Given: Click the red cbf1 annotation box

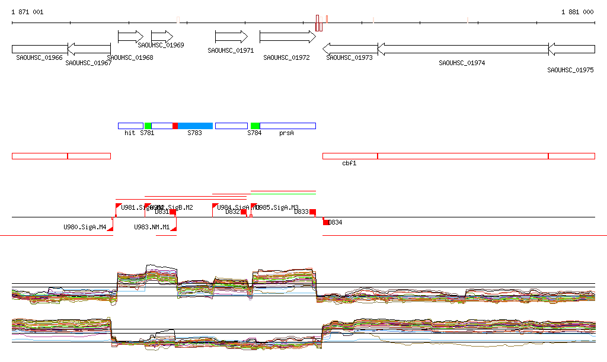Looking at the screenshot, I should click(350, 156).
